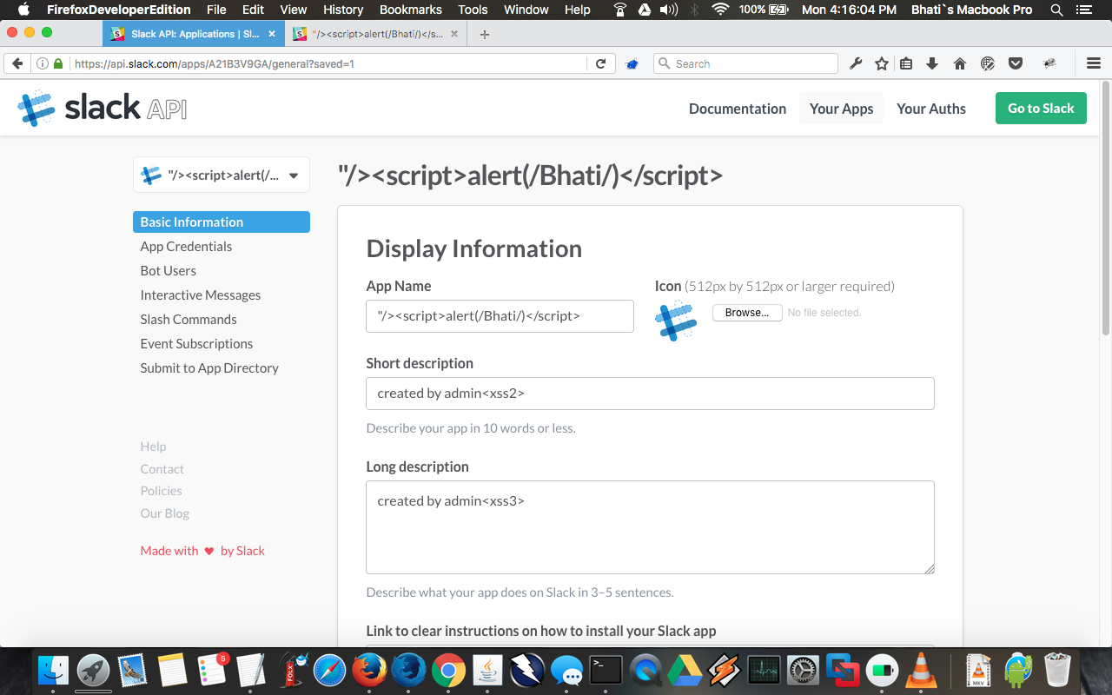This screenshot has height=695, width=1112.
Task: Open the File menu
Action: coord(216,10)
